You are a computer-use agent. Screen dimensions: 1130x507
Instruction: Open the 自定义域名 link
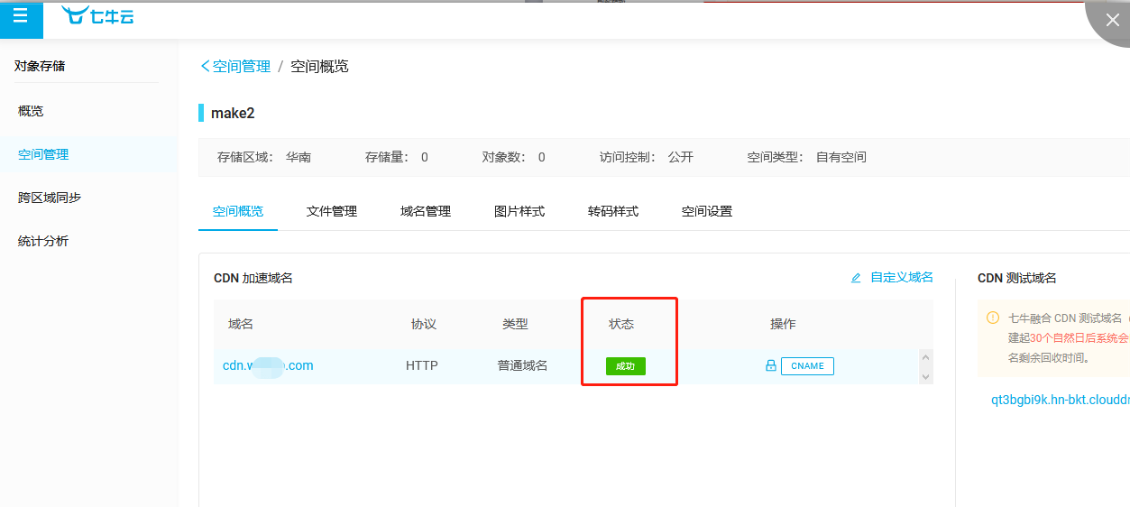pyautogui.click(x=902, y=278)
